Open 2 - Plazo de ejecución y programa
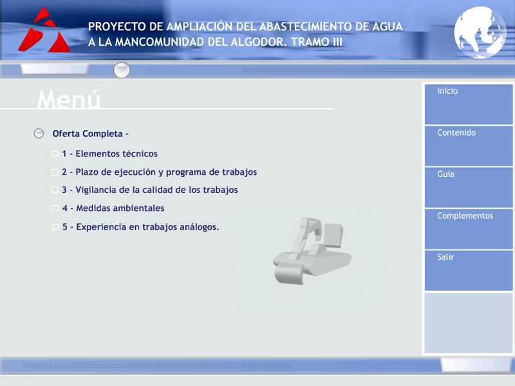Screen dimensions: 515x386 pos(159,172)
